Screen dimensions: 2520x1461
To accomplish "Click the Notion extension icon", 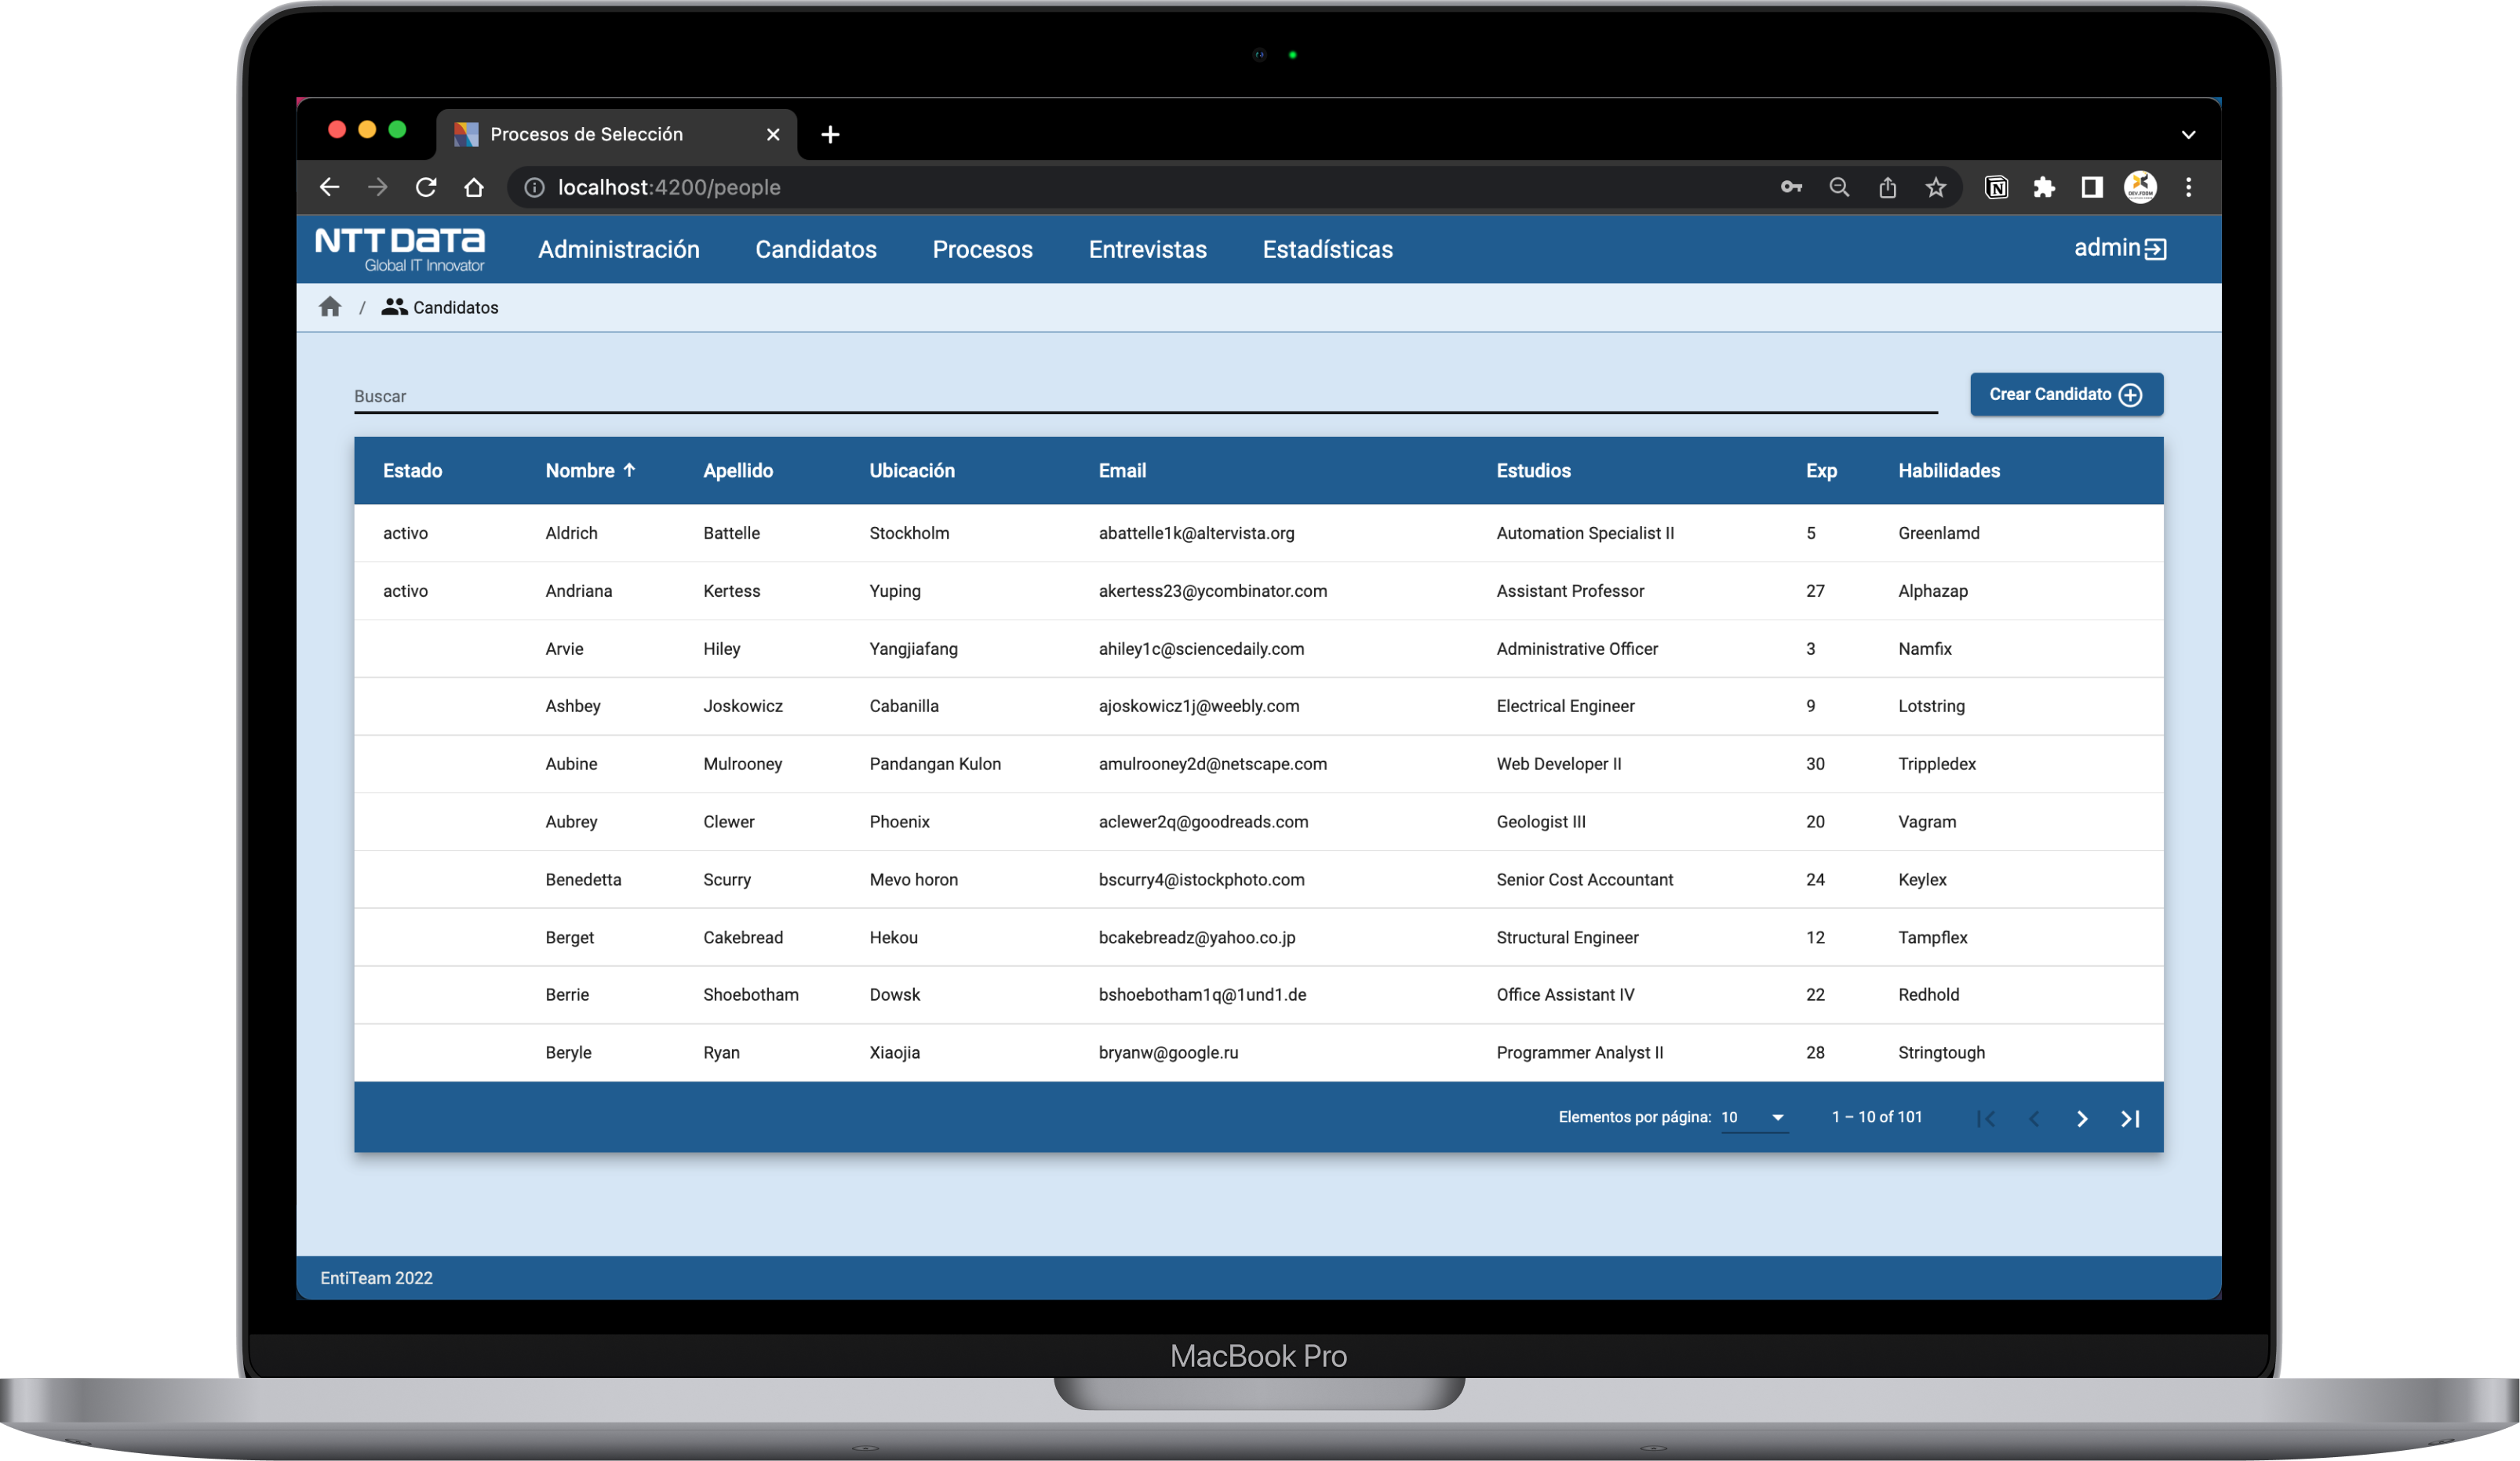I will pos(1995,187).
